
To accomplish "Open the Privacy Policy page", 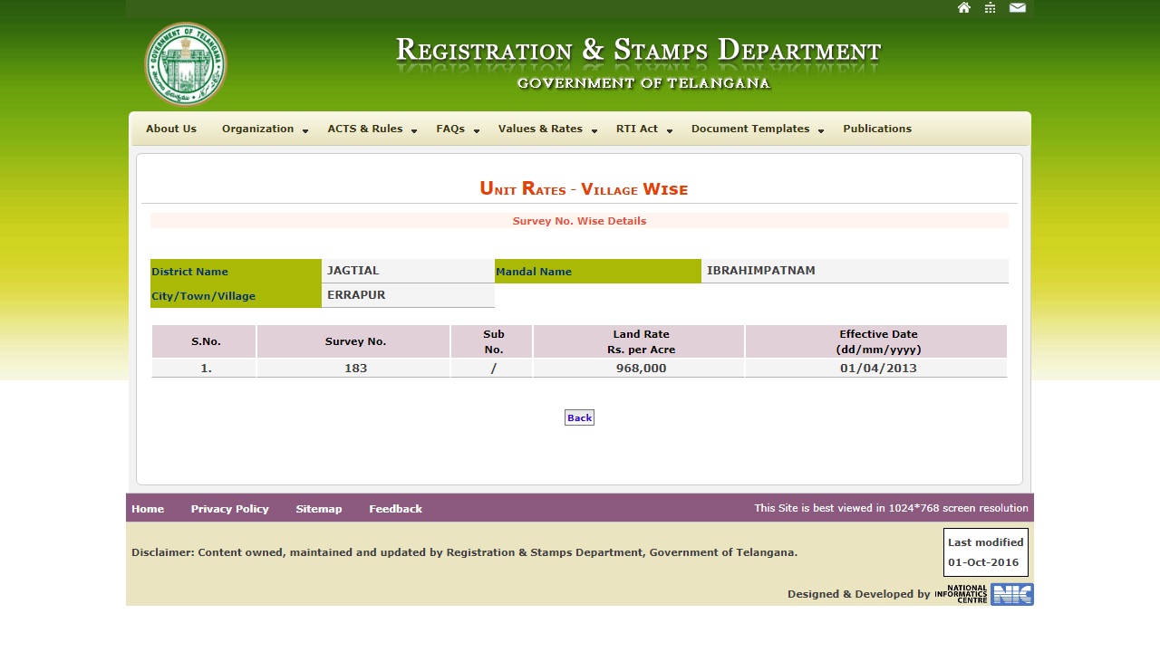I will point(229,508).
